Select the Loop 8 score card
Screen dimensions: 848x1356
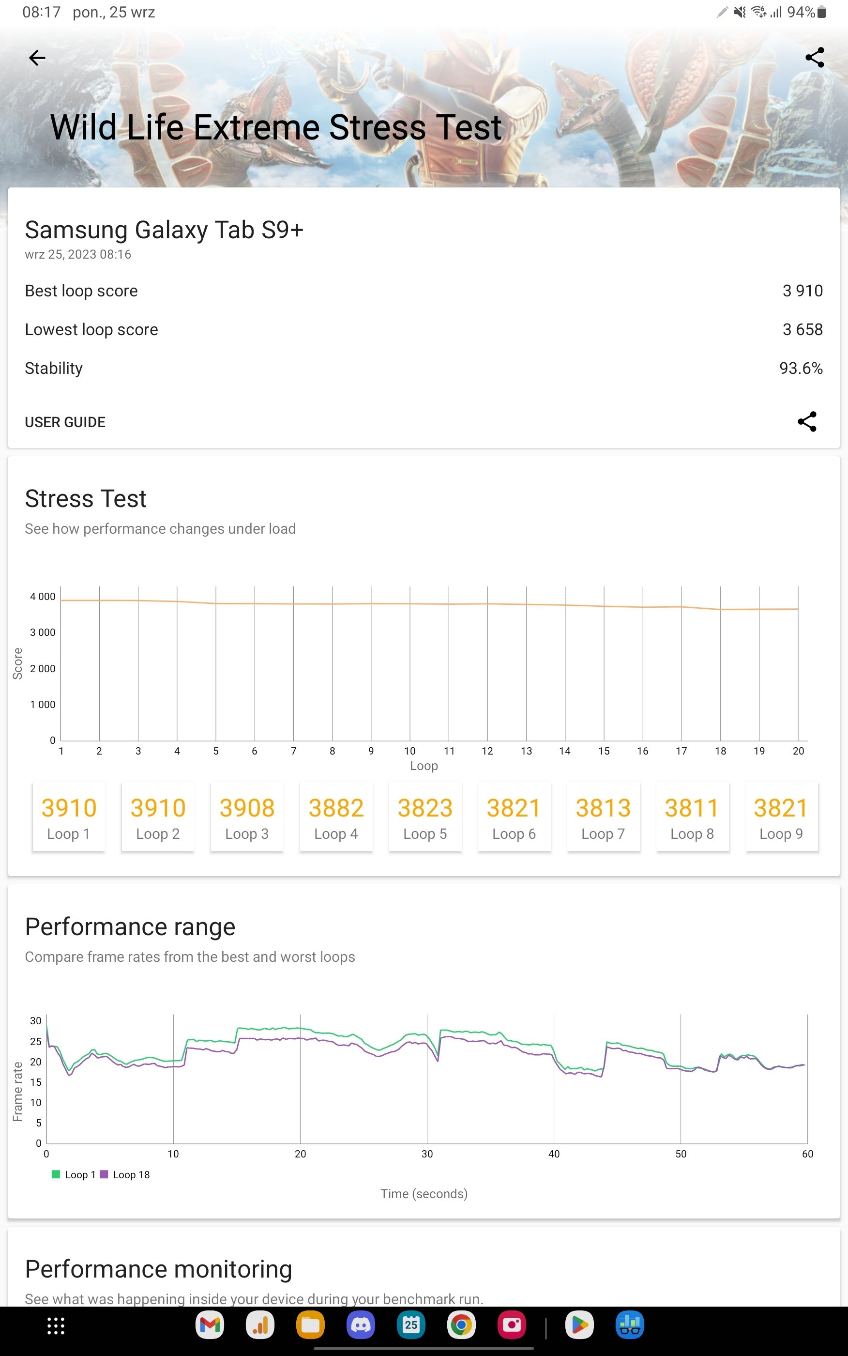[x=692, y=817]
